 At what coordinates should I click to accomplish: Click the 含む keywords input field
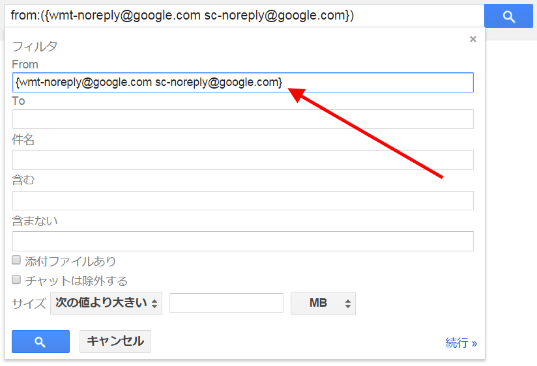[242, 200]
